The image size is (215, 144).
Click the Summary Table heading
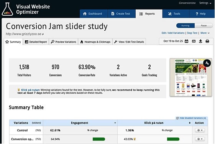point(26,107)
